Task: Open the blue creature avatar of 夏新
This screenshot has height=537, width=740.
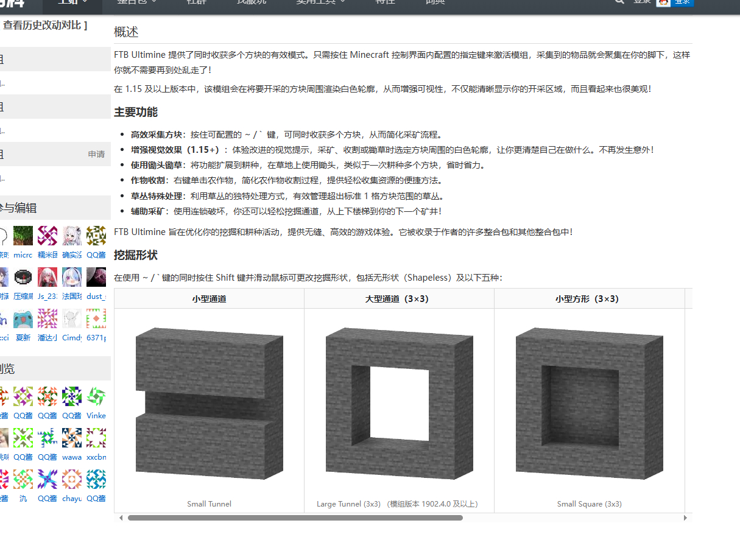Action: click(23, 318)
